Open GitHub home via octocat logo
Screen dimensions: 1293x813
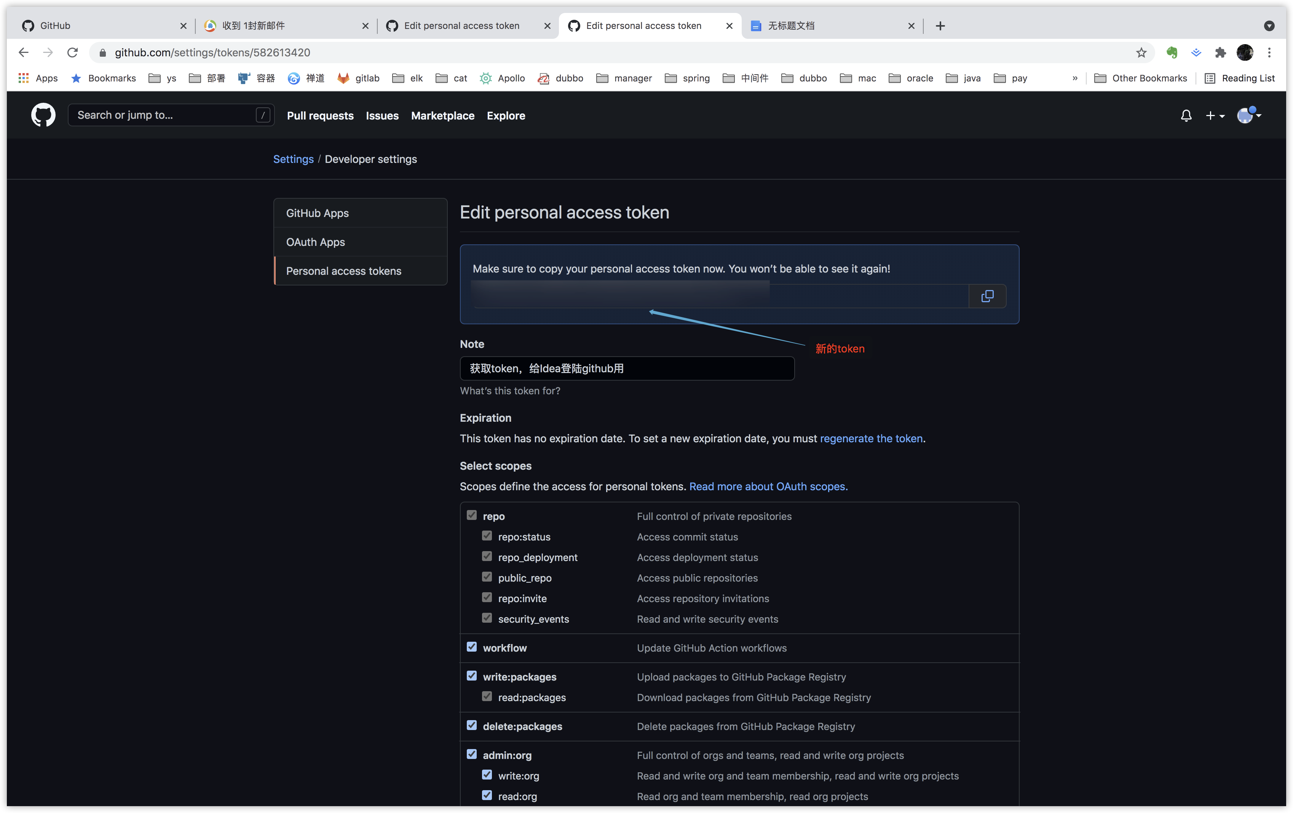(43, 115)
